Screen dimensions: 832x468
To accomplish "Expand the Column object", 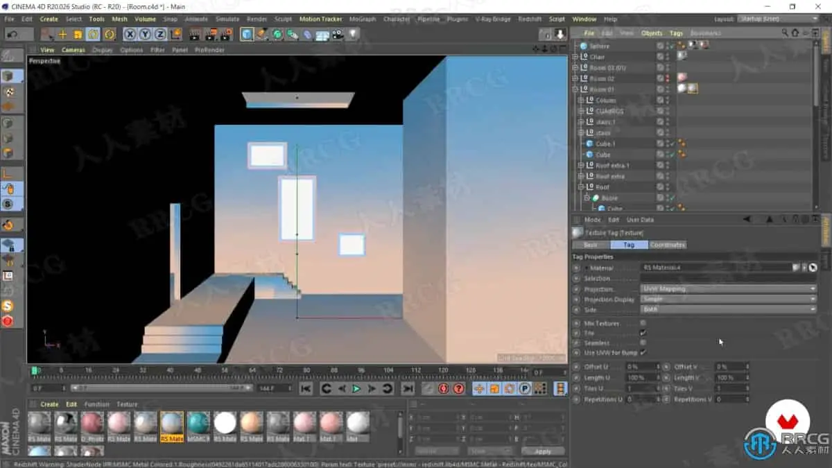I will click(580, 101).
